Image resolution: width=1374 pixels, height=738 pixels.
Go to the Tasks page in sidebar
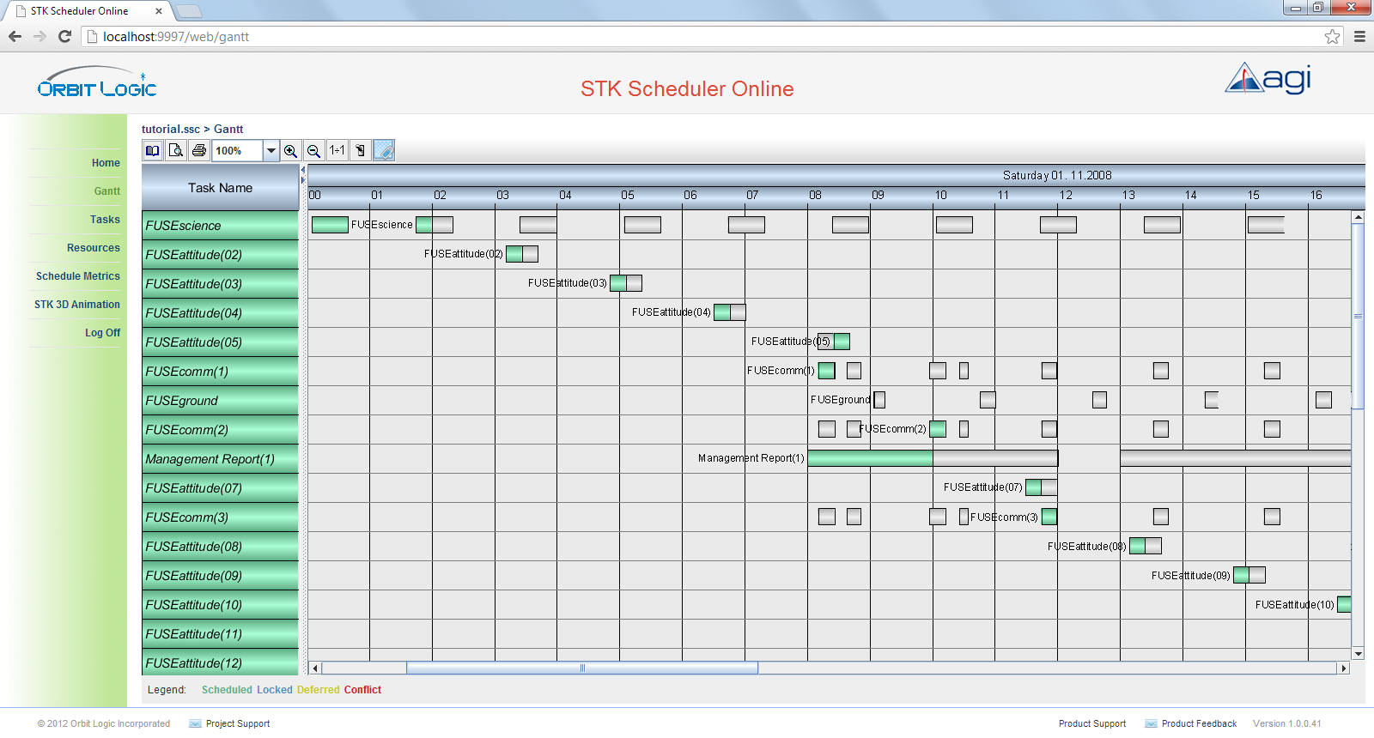point(105,220)
